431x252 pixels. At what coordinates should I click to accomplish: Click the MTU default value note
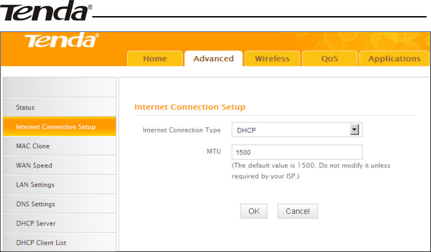click(x=311, y=171)
